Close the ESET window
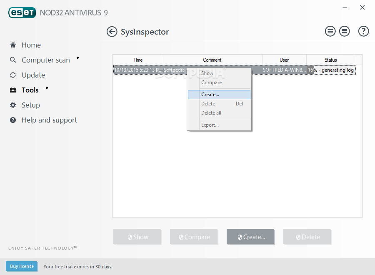 [362, 7]
